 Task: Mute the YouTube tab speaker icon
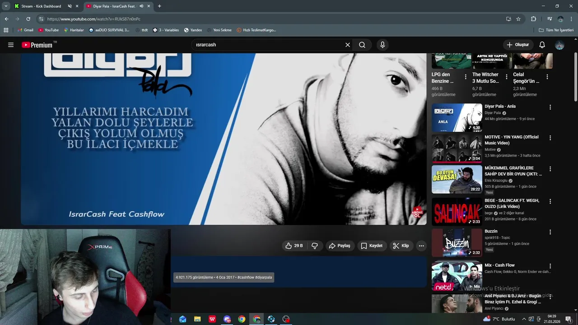coord(141,6)
